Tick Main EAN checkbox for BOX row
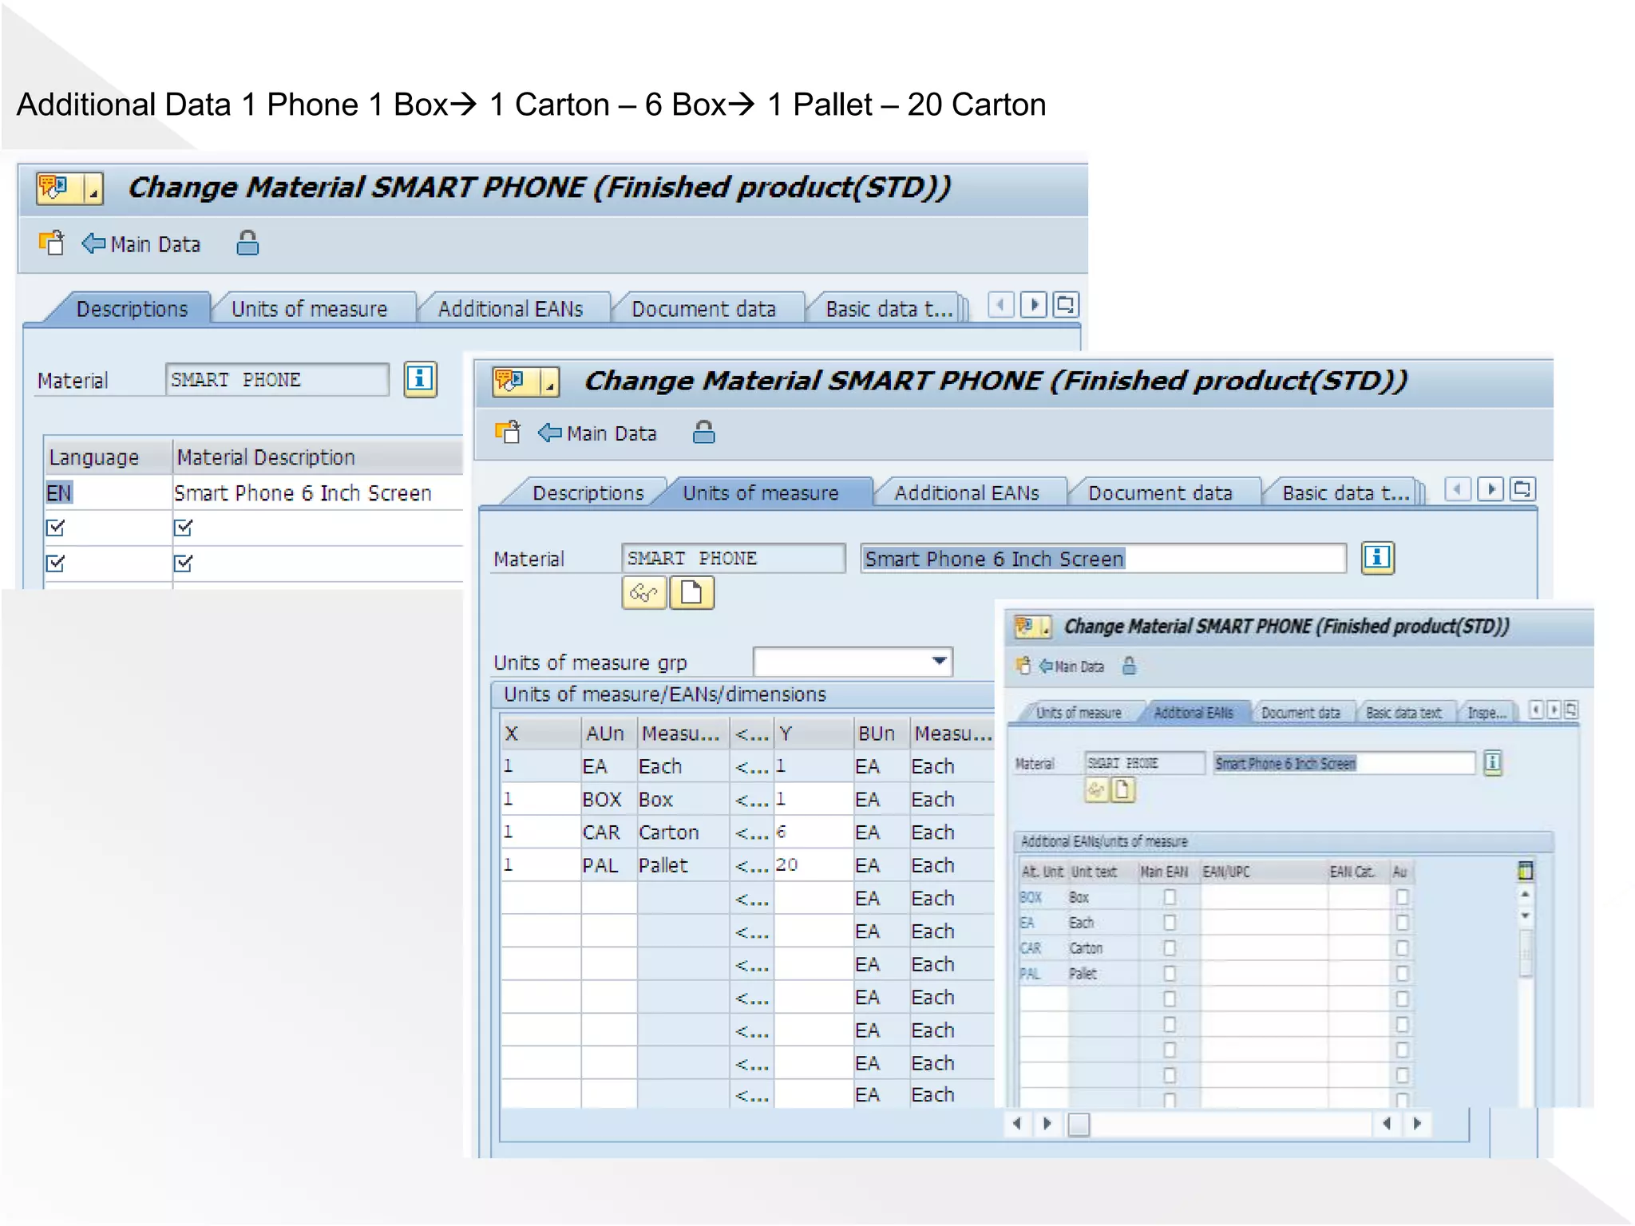Image resolution: width=1635 pixels, height=1226 pixels. (1170, 897)
